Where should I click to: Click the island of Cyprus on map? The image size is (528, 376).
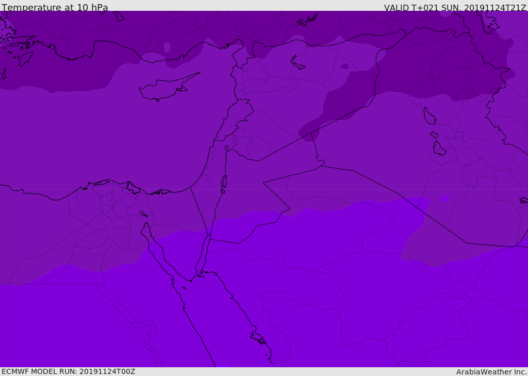point(169,87)
